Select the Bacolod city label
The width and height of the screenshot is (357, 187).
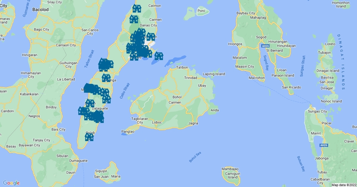tap(40, 9)
